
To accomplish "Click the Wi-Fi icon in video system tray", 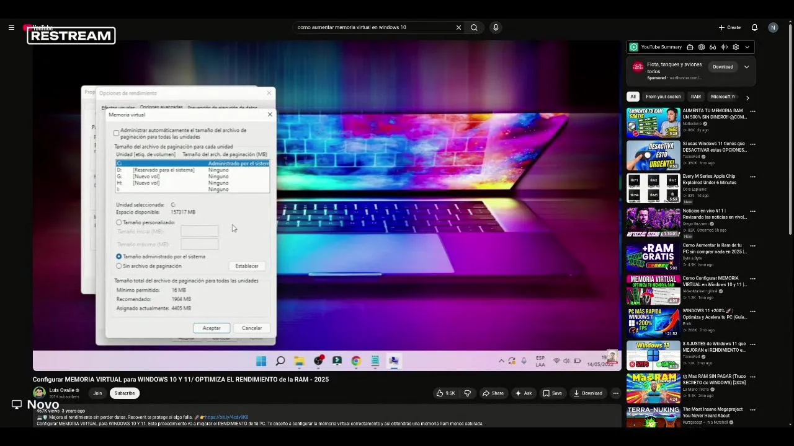I will [556, 361].
